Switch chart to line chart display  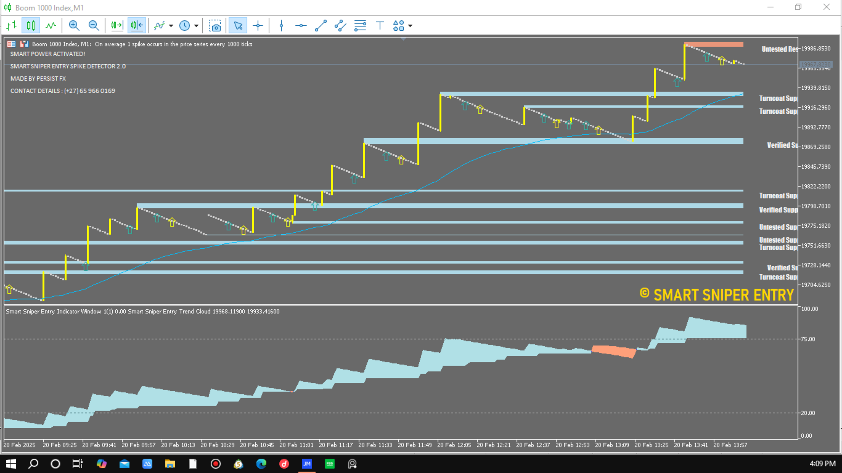[51, 25]
